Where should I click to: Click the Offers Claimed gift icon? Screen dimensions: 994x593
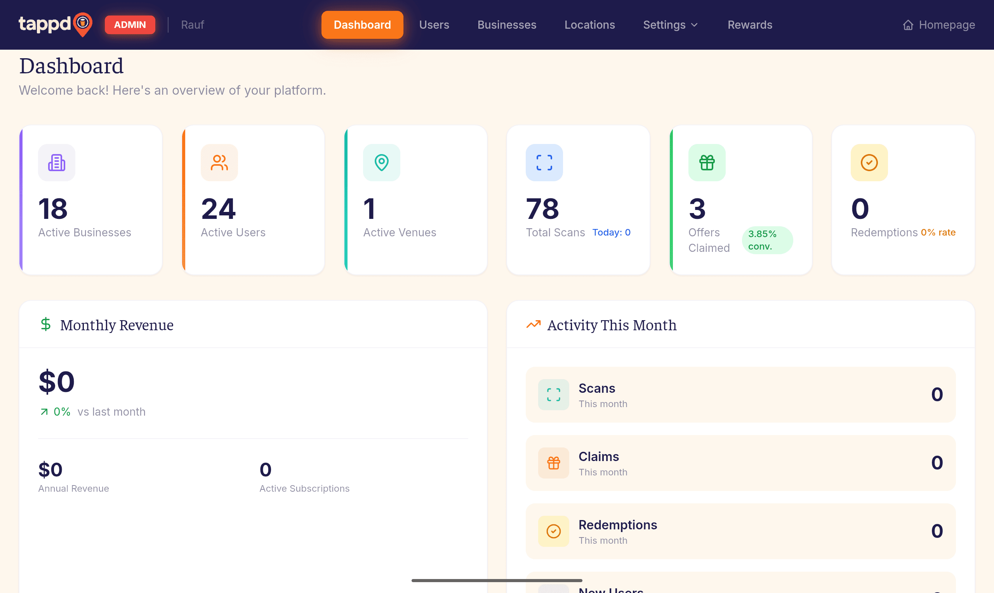[707, 163]
